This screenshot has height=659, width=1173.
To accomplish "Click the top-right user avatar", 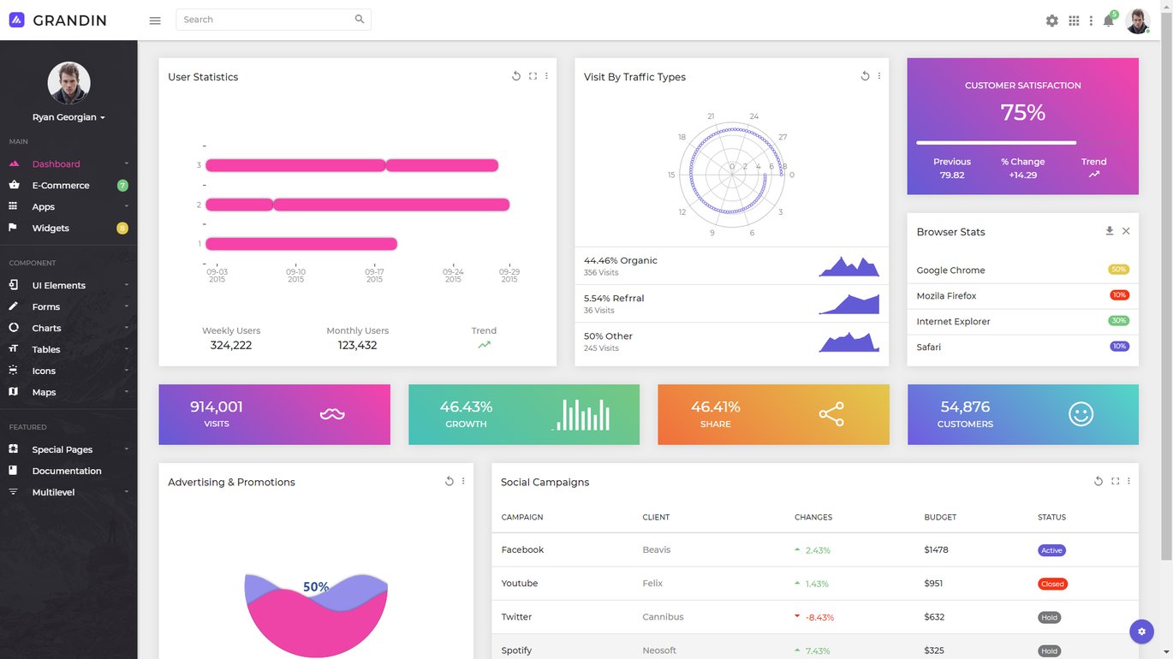I will coord(1137,21).
